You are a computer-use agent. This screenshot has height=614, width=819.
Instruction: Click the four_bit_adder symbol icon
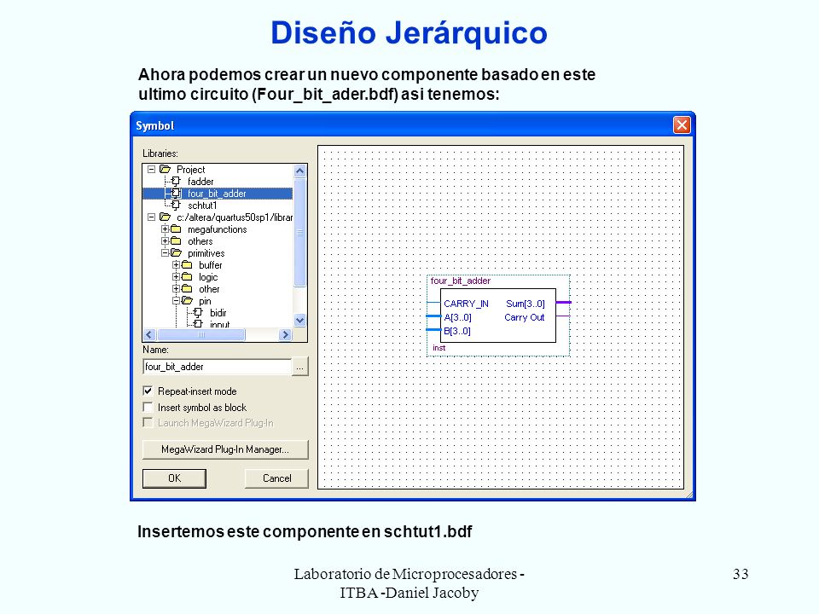[x=176, y=194]
